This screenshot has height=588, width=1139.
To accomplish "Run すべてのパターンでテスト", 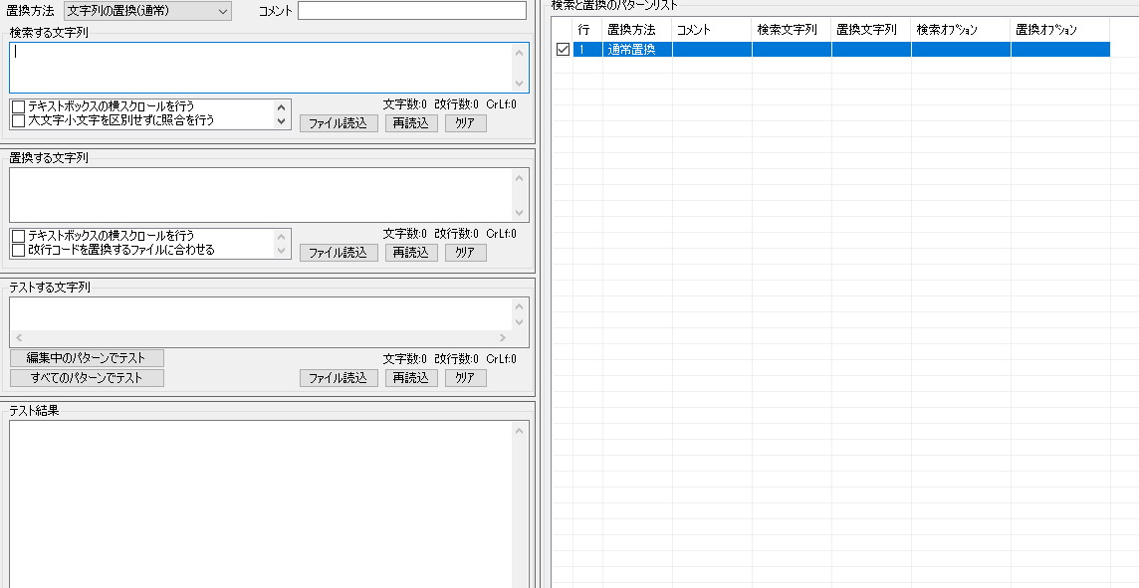I will coord(87,378).
